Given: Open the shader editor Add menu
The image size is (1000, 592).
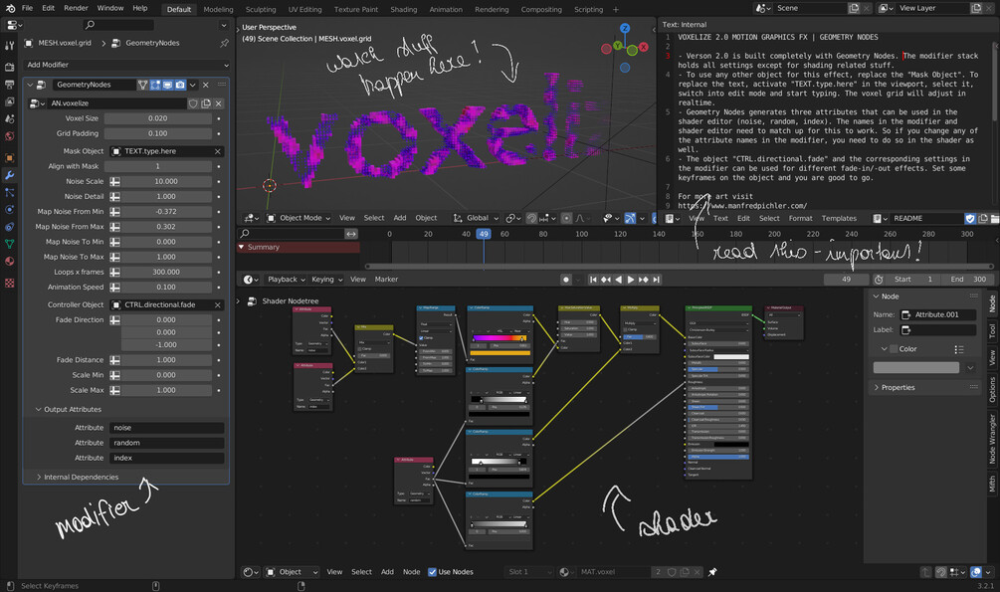Looking at the screenshot, I should tap(387, 572).
